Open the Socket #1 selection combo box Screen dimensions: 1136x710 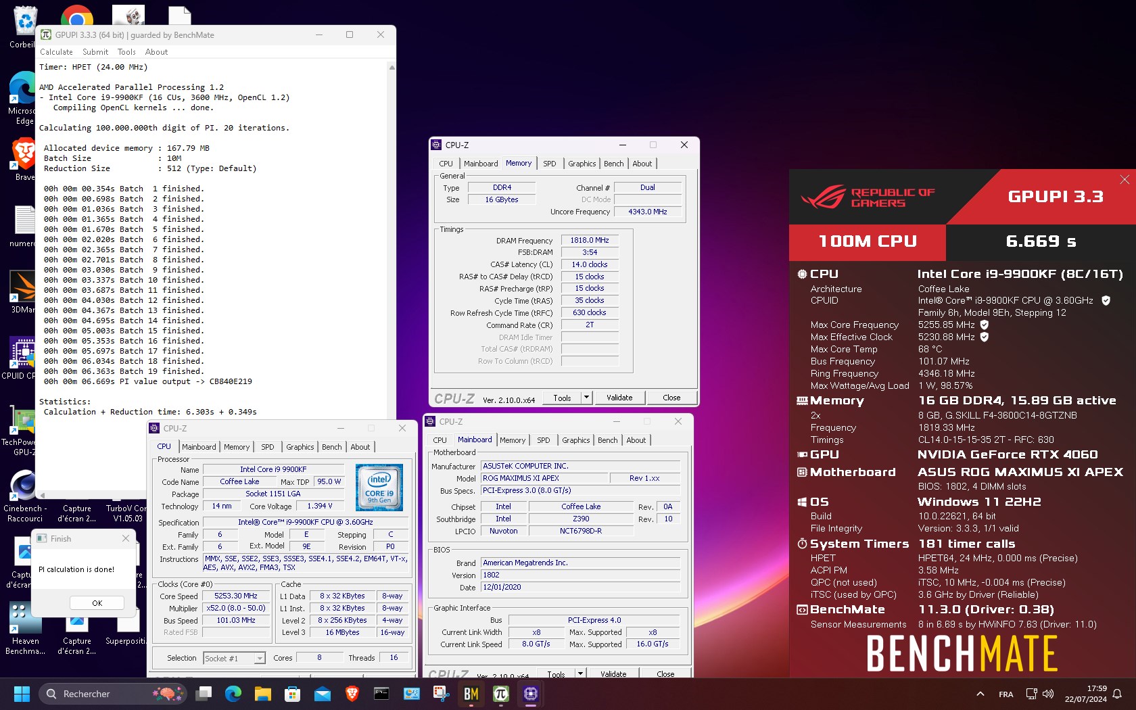tap(234, 658)
